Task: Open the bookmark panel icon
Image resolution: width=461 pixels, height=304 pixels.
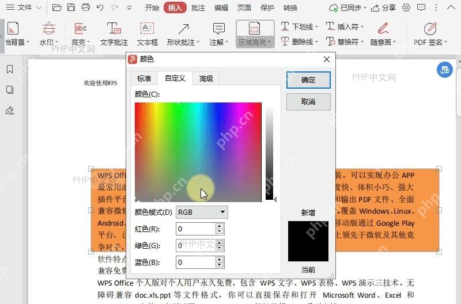Action: 10,69
